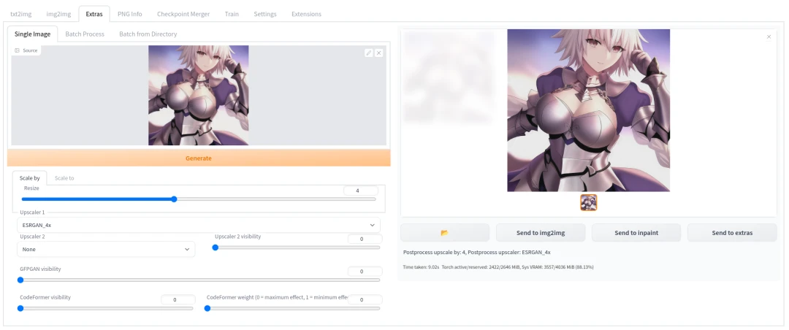This screenshot has height=330, width=789.
Task: Switch to the txt2img tab
Action: pos(21,14)
